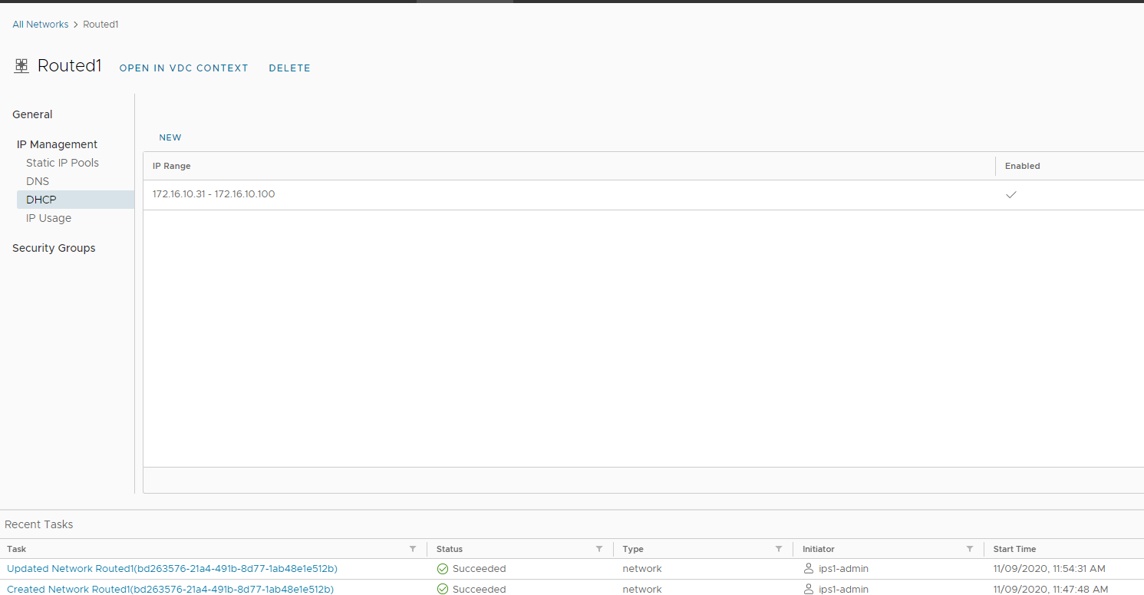Click the Type column filter icon
Screen dimensions: 1144x595
(x=779, y=549)
